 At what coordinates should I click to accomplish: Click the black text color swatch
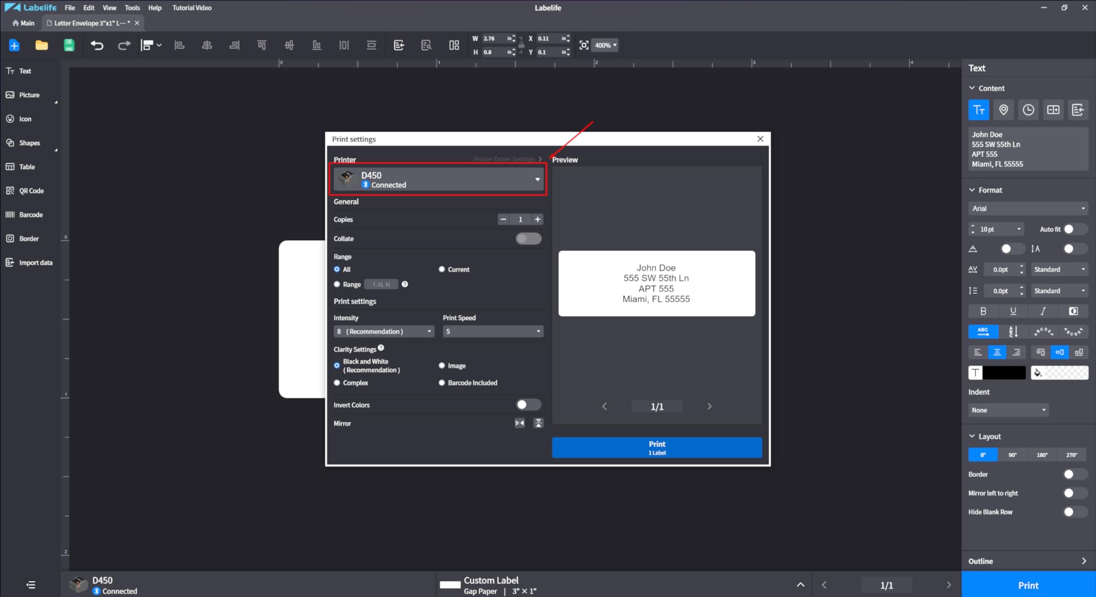1003,373
